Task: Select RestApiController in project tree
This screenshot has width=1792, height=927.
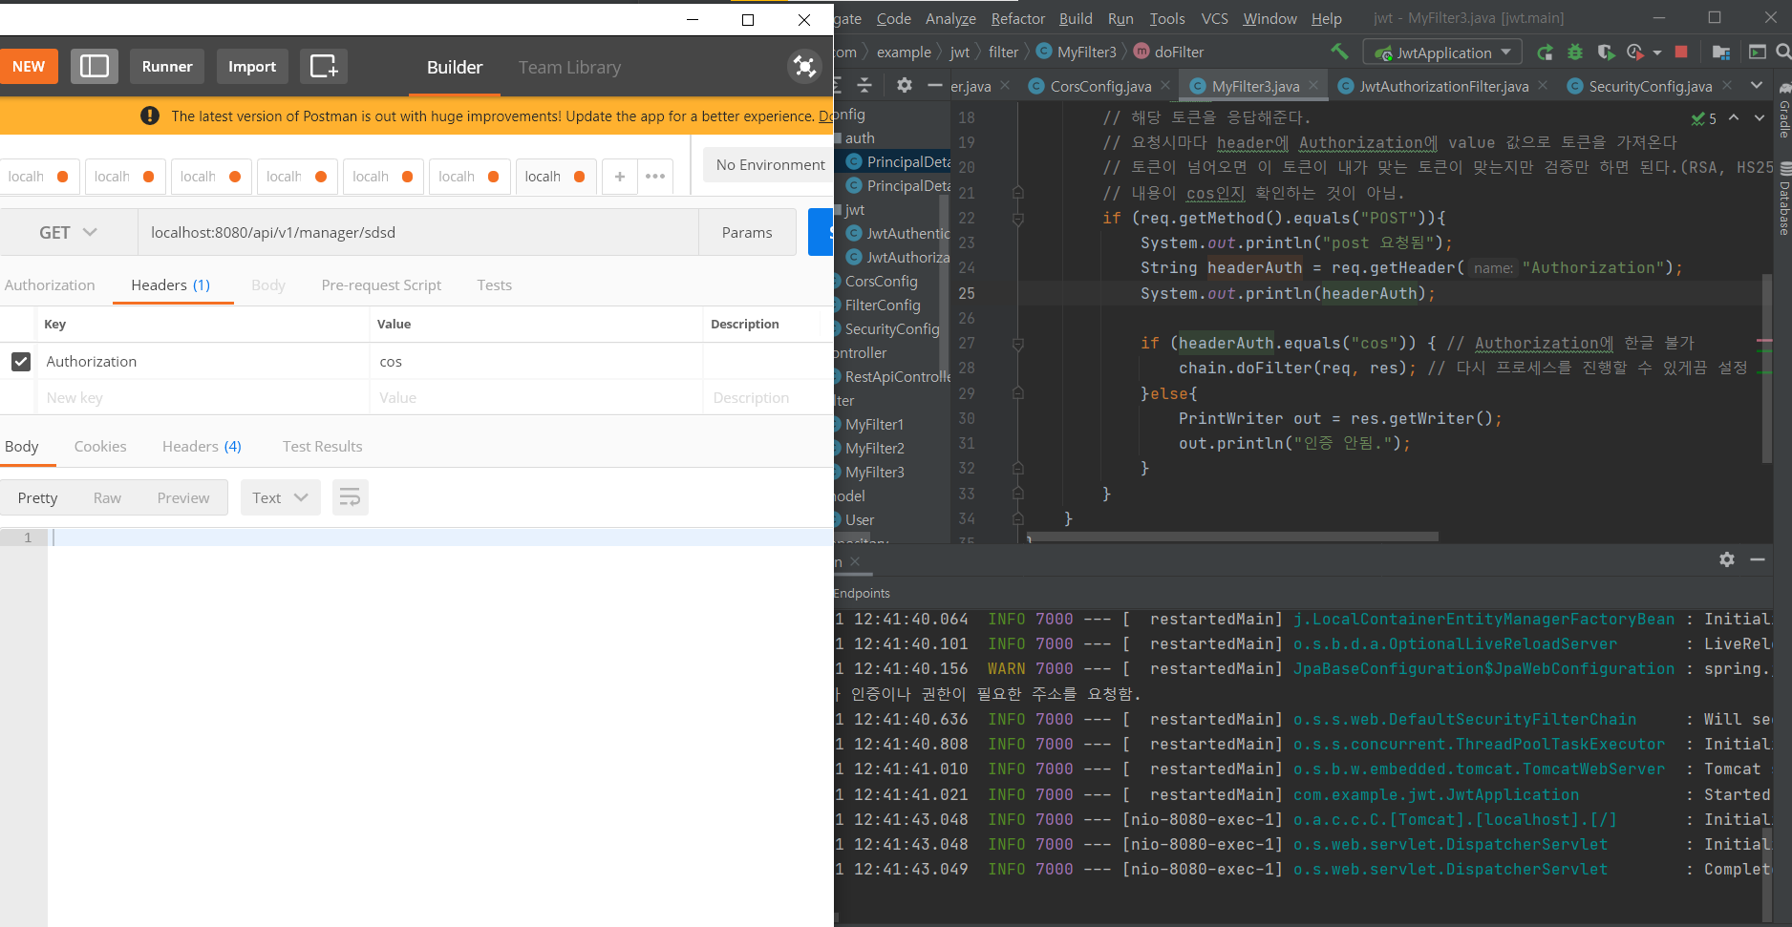Action: pyautogui.click(x=897, y=377)
